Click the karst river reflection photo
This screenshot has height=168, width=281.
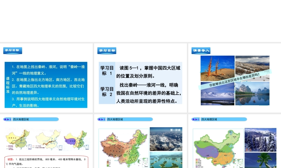(x=252, y=94)
